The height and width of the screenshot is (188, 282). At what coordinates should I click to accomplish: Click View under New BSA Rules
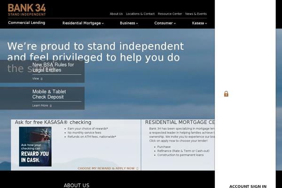pos(37,78)
